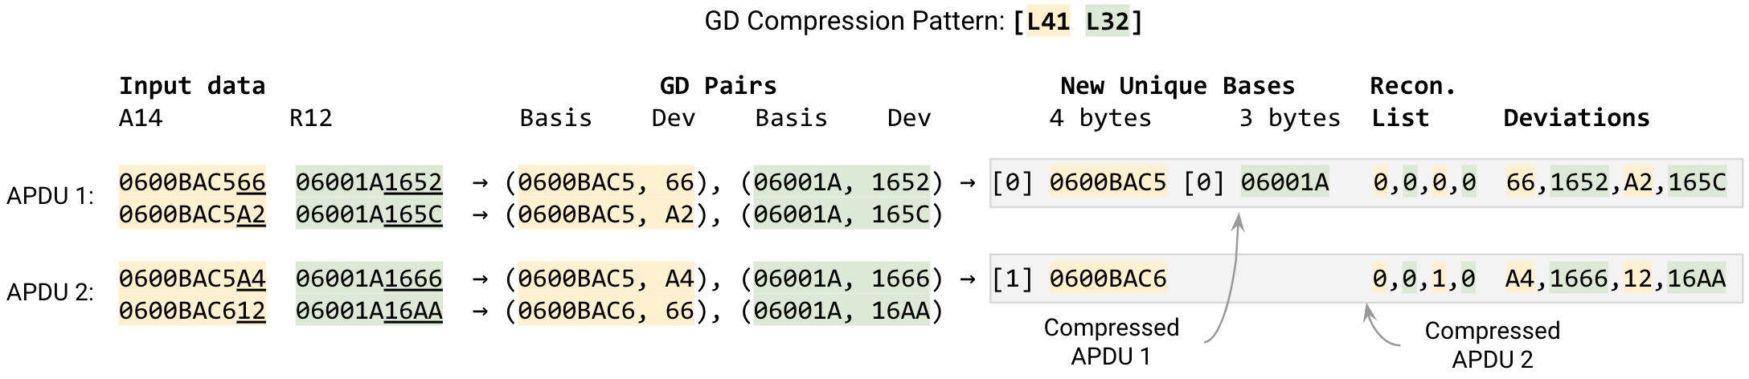Select the GD Pairs heading

click(718, 85)
